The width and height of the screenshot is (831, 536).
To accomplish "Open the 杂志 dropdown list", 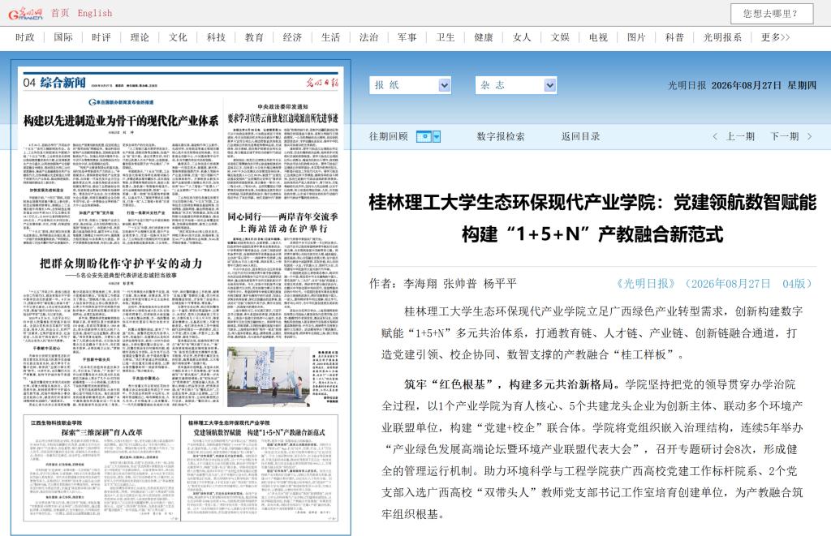I will click(x=516, y=85).
